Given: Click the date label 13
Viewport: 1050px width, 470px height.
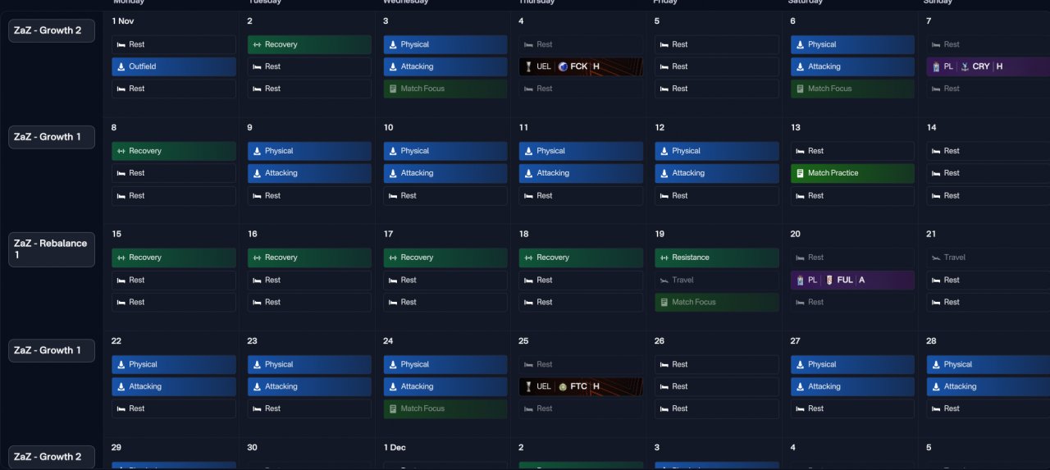Looking at the screenshot, I should click(796, 128).
